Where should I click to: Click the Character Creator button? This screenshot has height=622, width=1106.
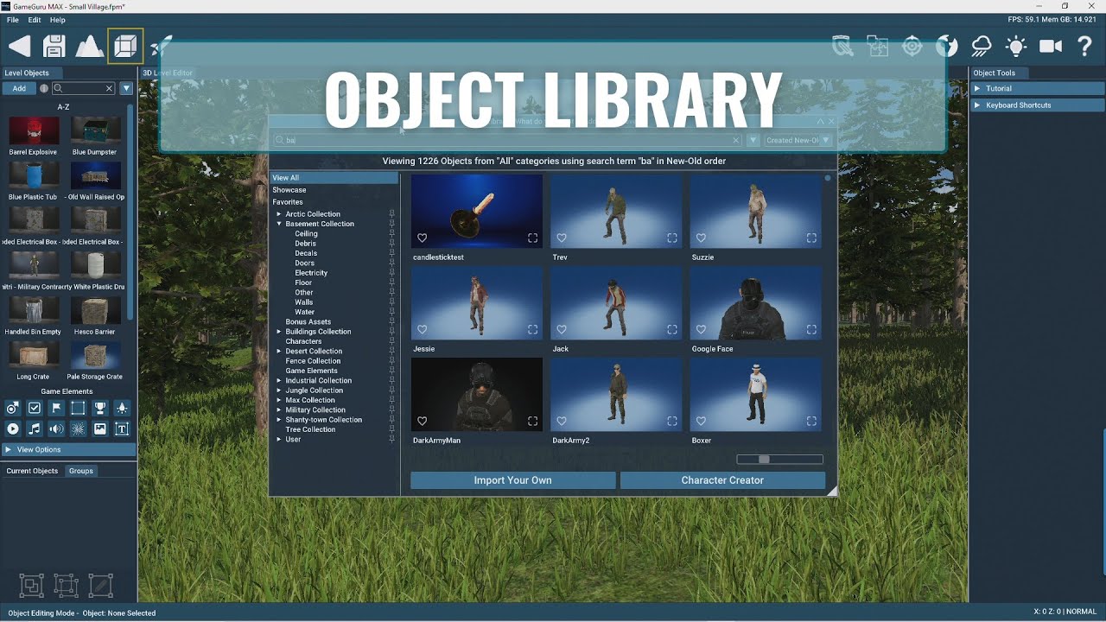(722, 480)
